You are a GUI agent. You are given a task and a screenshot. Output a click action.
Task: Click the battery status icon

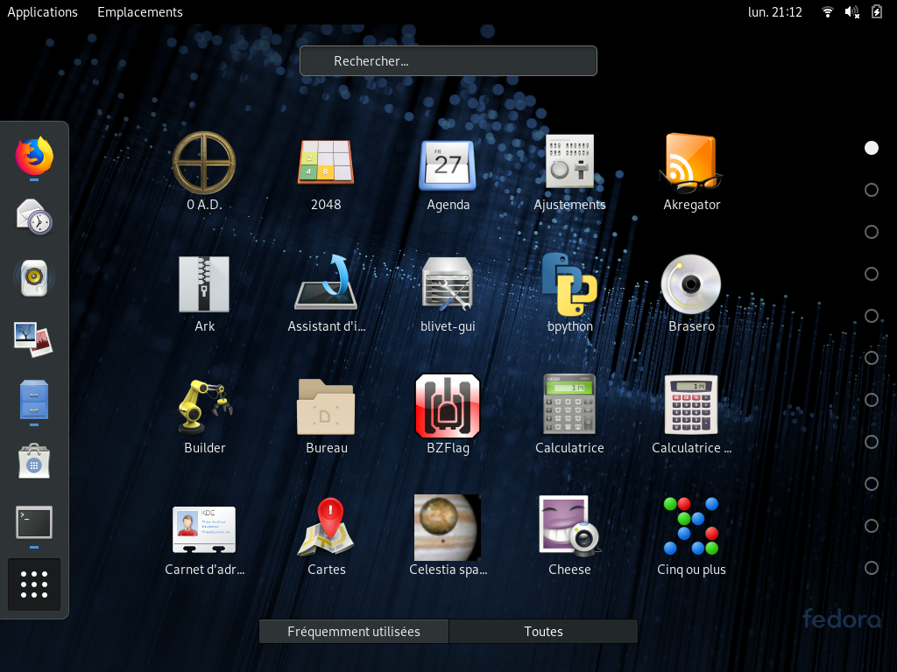click(x=876, y=12)
